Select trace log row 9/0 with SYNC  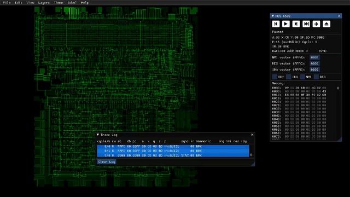click(173, 155)
